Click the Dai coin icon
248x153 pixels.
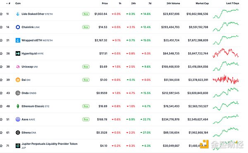(18, 80)
